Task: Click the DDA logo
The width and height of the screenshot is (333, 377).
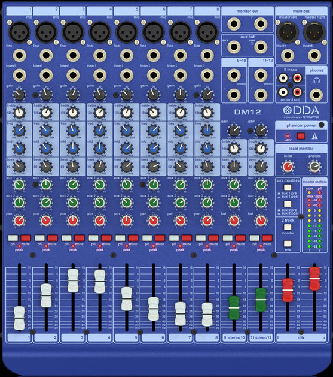Action: click(x=301, y=111)
